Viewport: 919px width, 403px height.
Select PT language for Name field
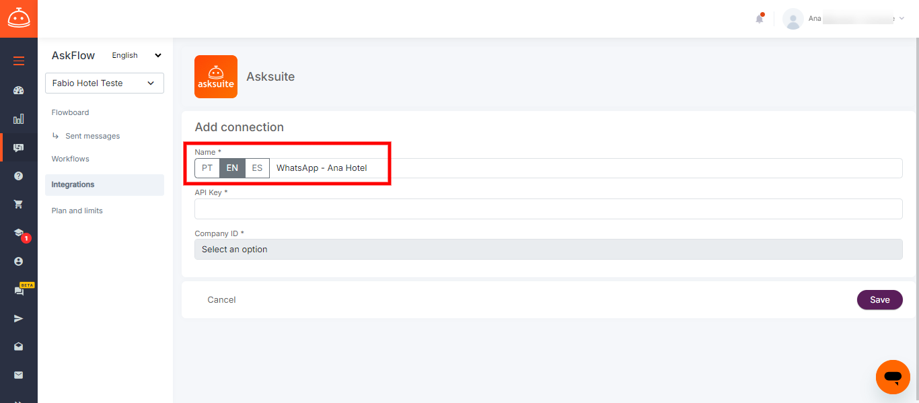[x=207, y=168]
